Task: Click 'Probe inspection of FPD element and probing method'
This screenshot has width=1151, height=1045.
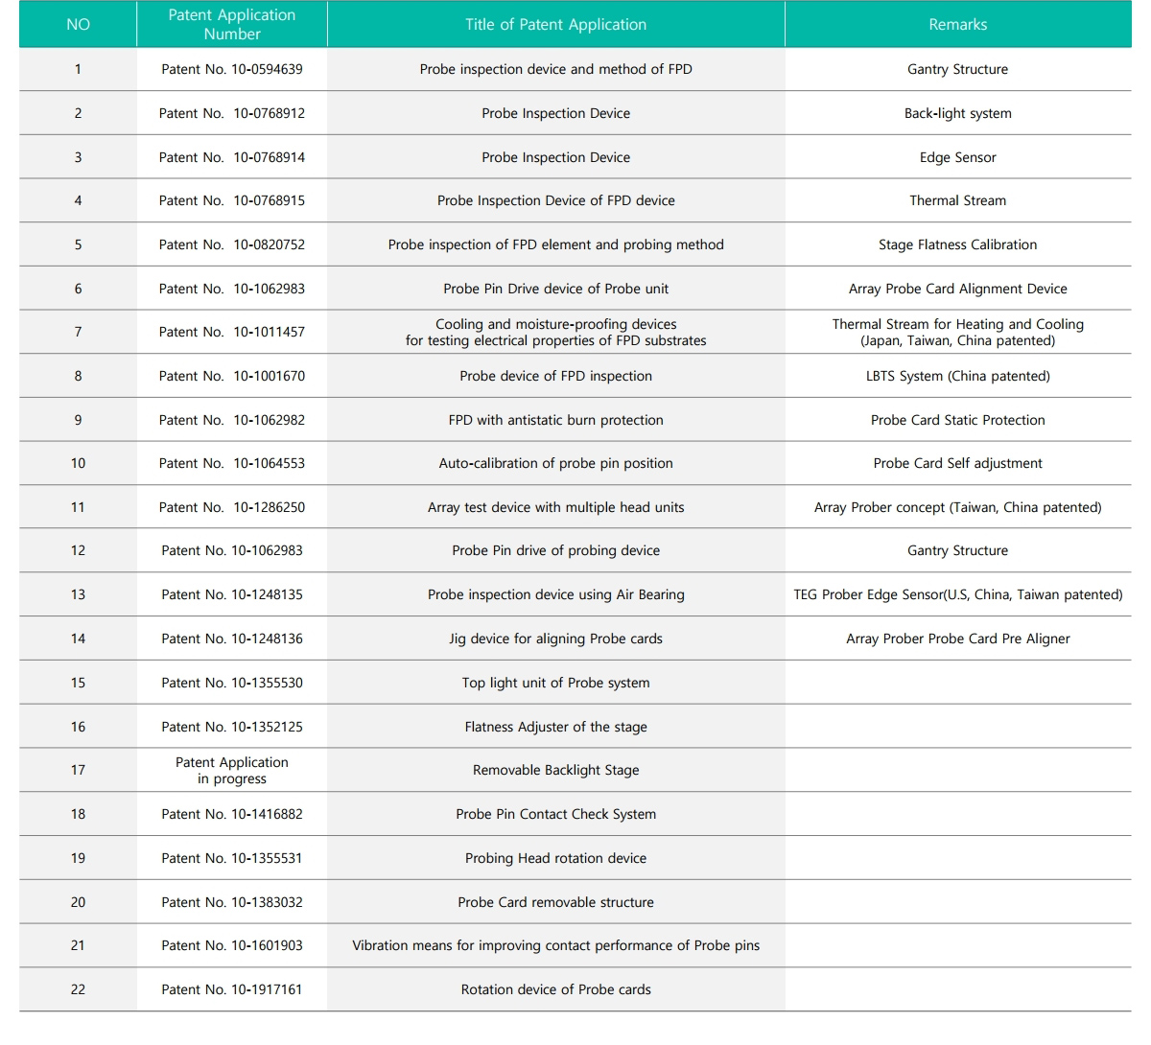Action: 555,244
